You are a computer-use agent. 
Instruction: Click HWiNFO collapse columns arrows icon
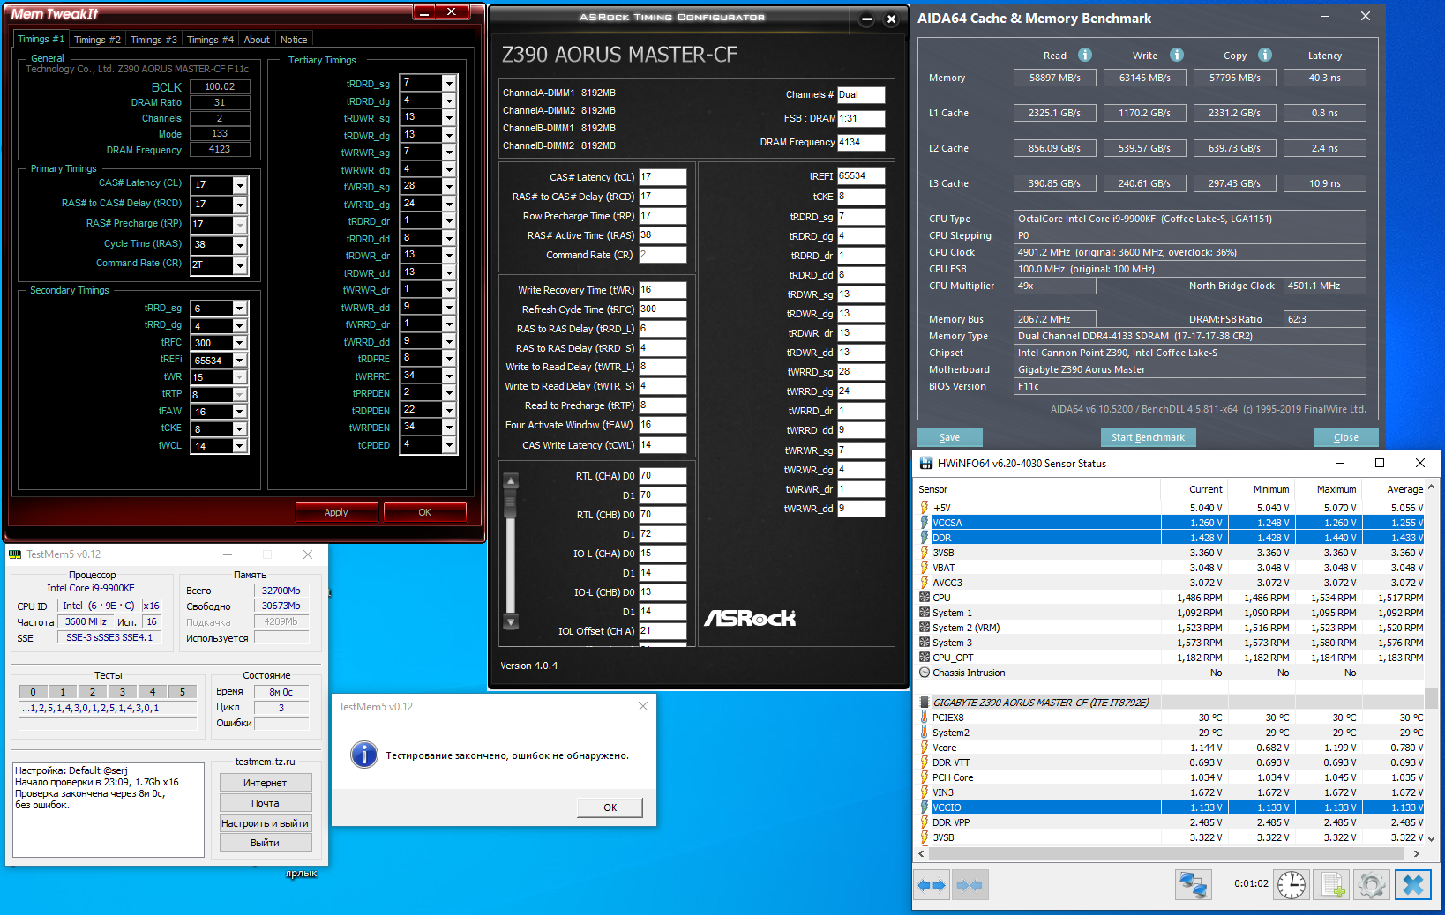click(970, 885)
